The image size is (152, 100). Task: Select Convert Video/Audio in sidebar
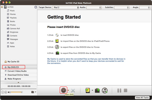click(x=19, y=71)
